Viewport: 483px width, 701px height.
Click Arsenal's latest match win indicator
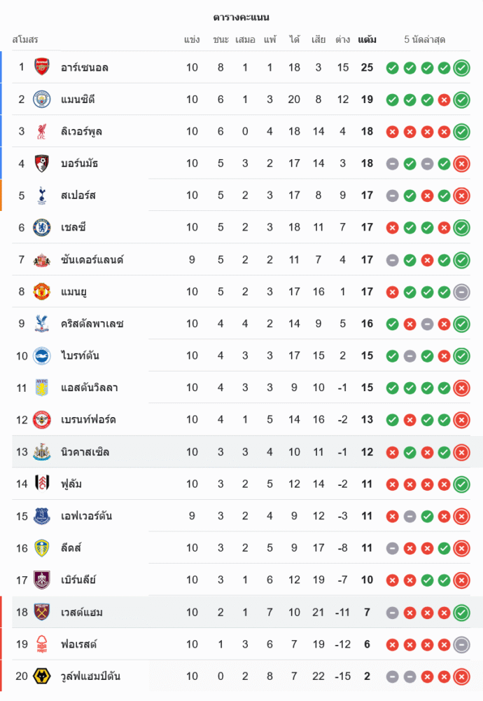pyautogui.click(x=461, y=68)
